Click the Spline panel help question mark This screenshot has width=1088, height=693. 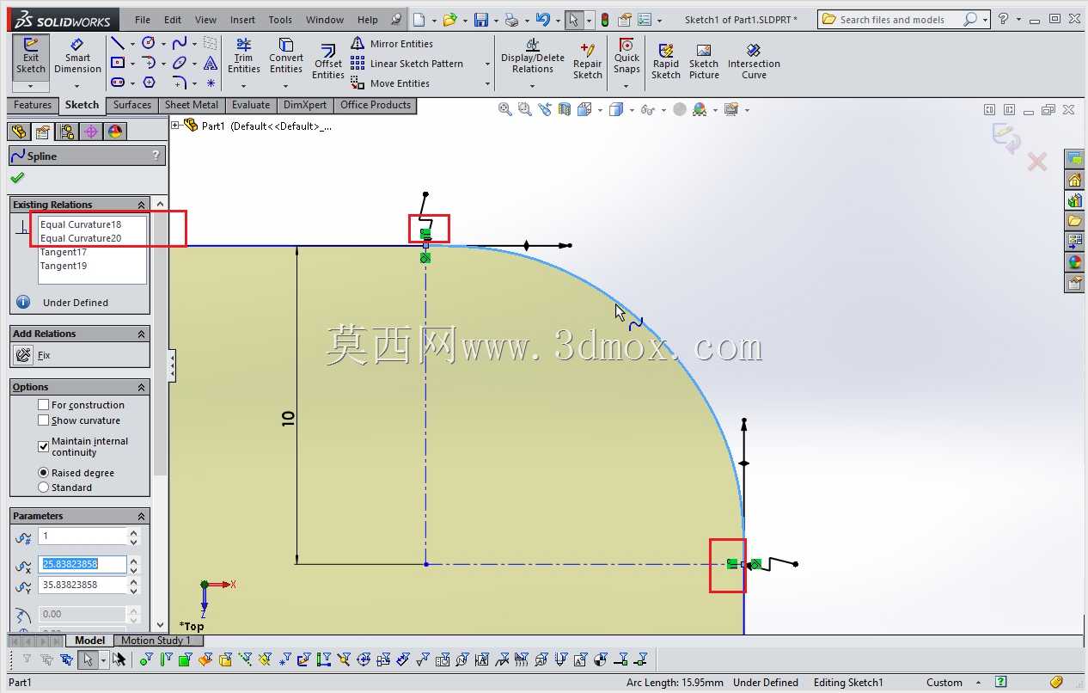tap(156, 156)
